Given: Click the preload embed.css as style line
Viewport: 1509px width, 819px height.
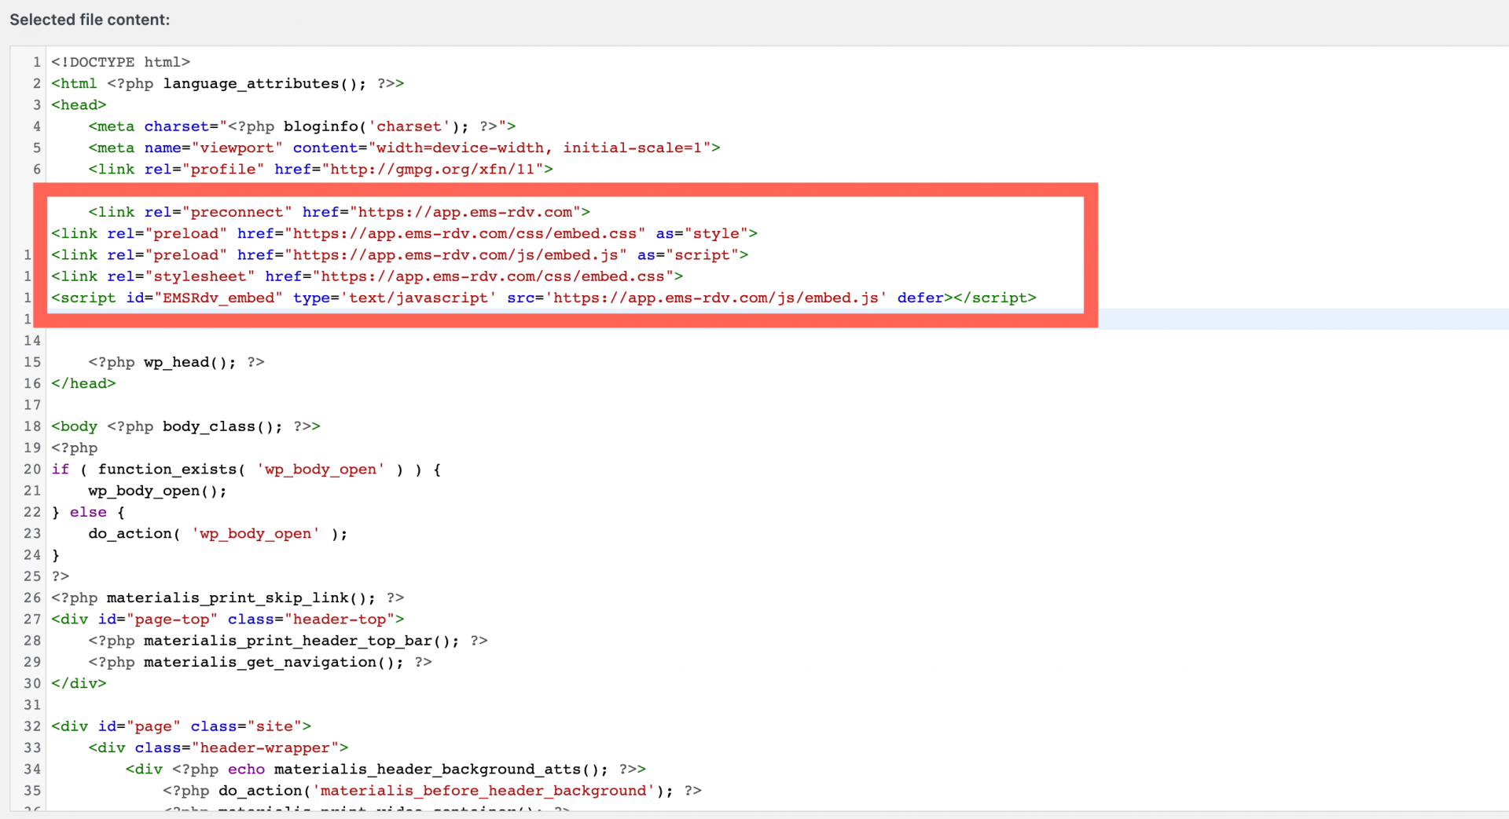Looking at the screenshot, I should [404, 233].
